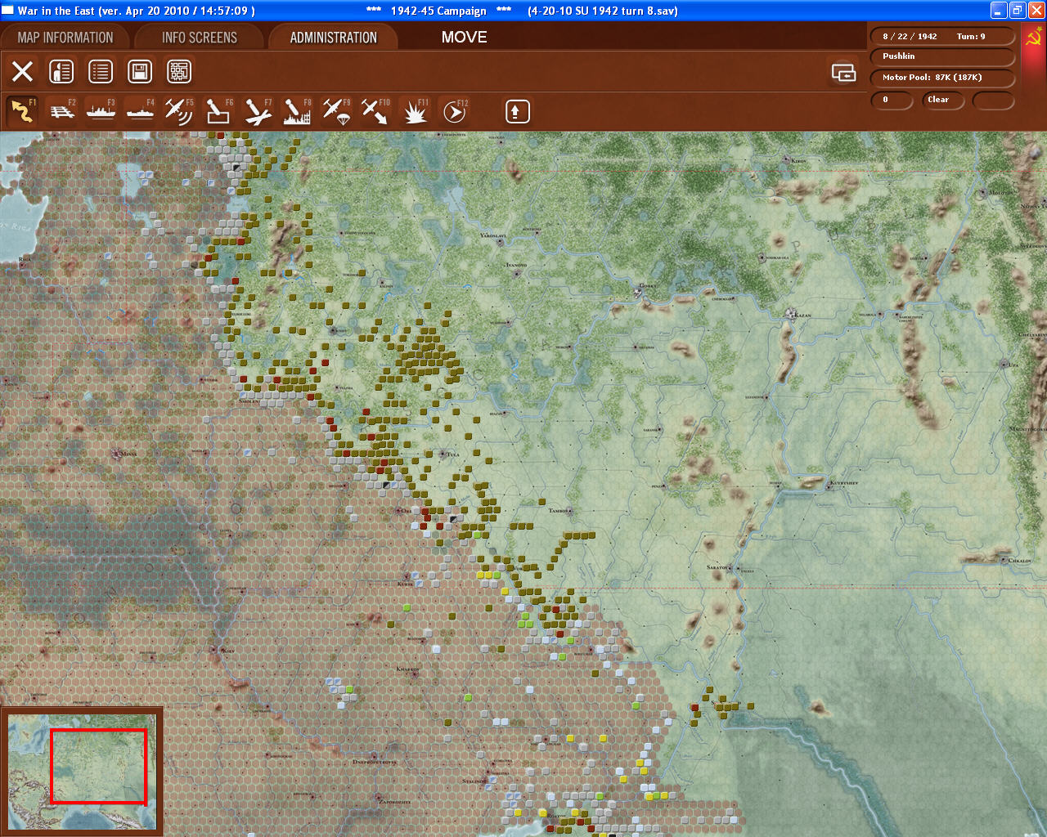Select the F6 bomb unit mode icon
This screenshot has width=1047, height=837.
218,111
